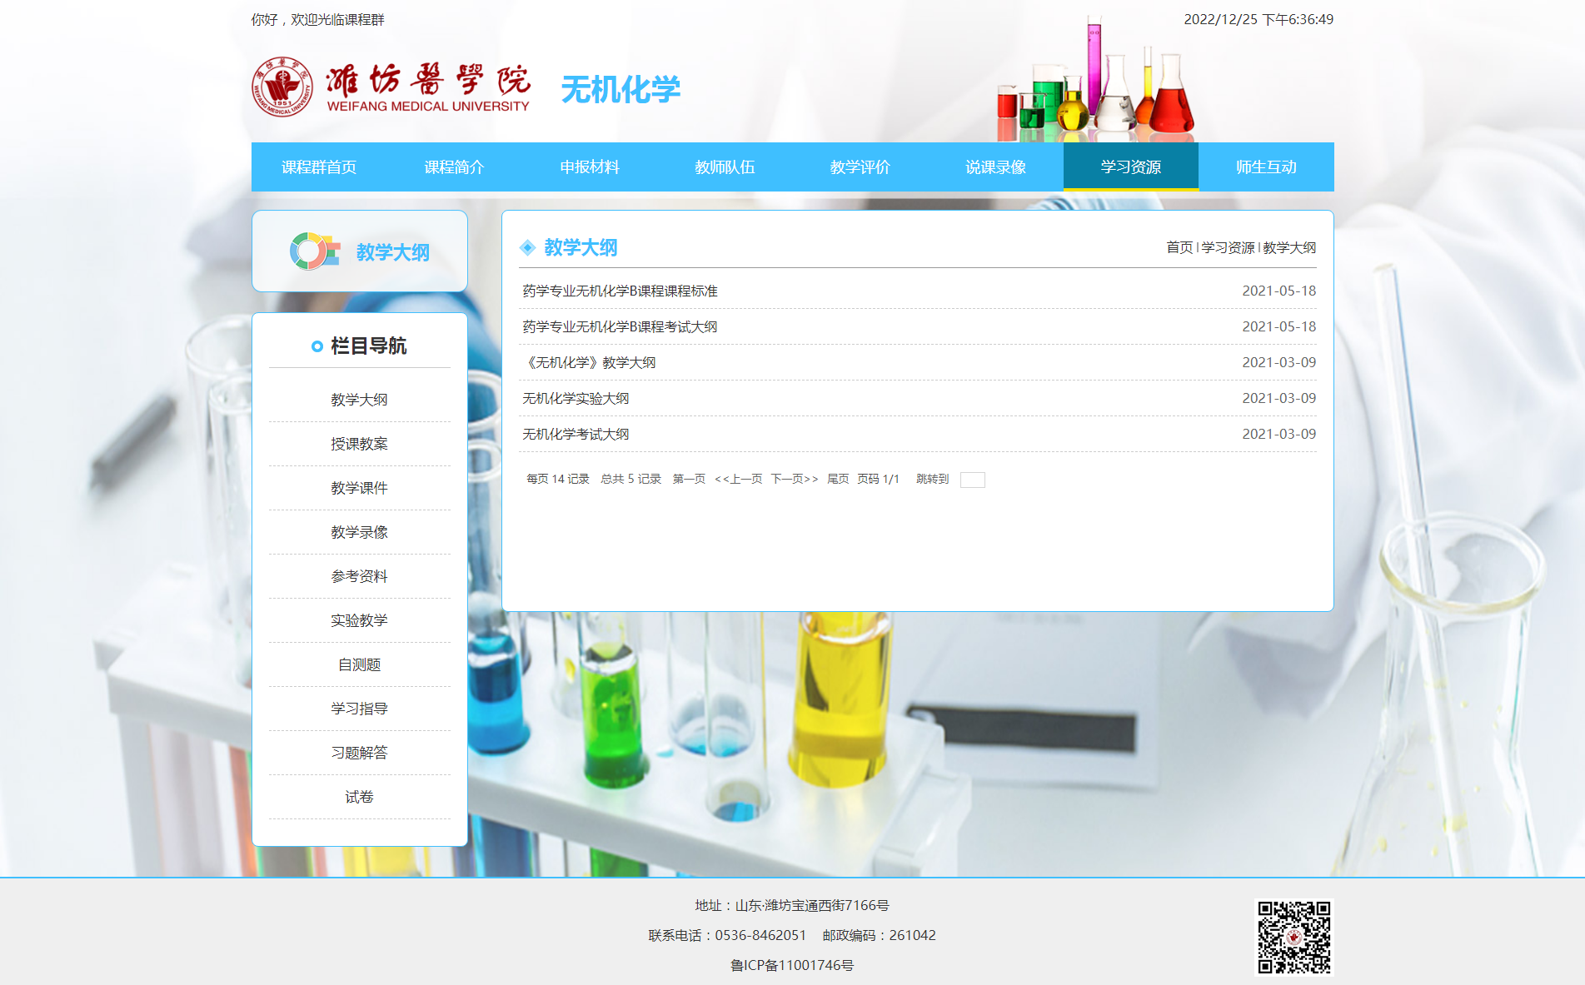
Task: Select 试卷 in the sidebar list
Action: point(359,797)
